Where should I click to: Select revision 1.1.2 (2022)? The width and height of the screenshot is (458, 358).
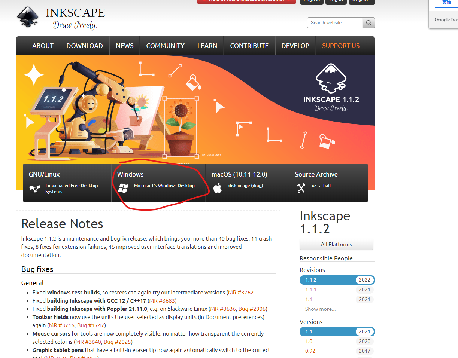[337, 280]
